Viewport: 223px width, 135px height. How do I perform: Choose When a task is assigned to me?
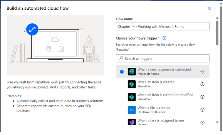click(x=162, y=121)
